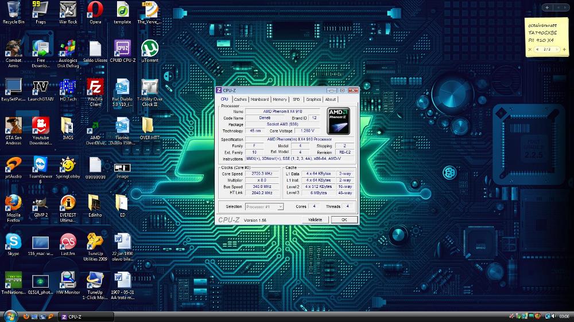Viewport: 574px width, 322px height.
Task: Select the CPUID CPU-Z desktop shortcut
Action: pyautogui.click(x=123, y=51)
